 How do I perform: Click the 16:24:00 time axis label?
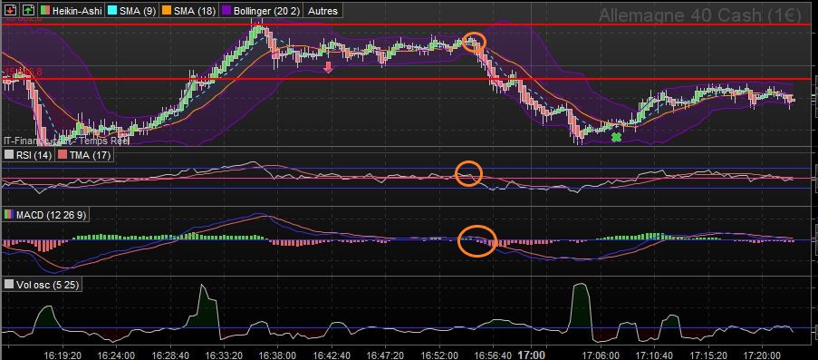pyautogui.click(x=116, y=355)
